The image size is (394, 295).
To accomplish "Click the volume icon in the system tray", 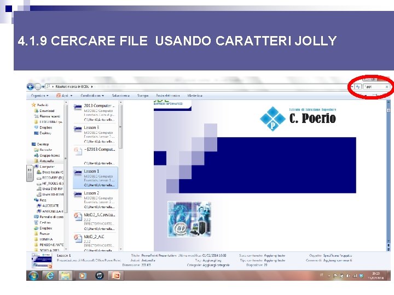I will pyautogui.click(x=348, y=276).
